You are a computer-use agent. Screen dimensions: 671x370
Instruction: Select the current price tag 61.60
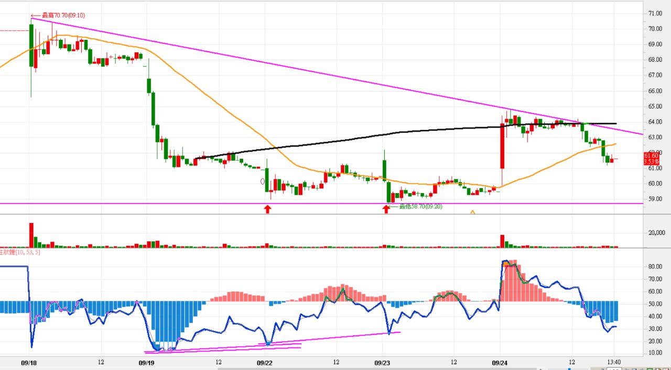click(651, 155)
